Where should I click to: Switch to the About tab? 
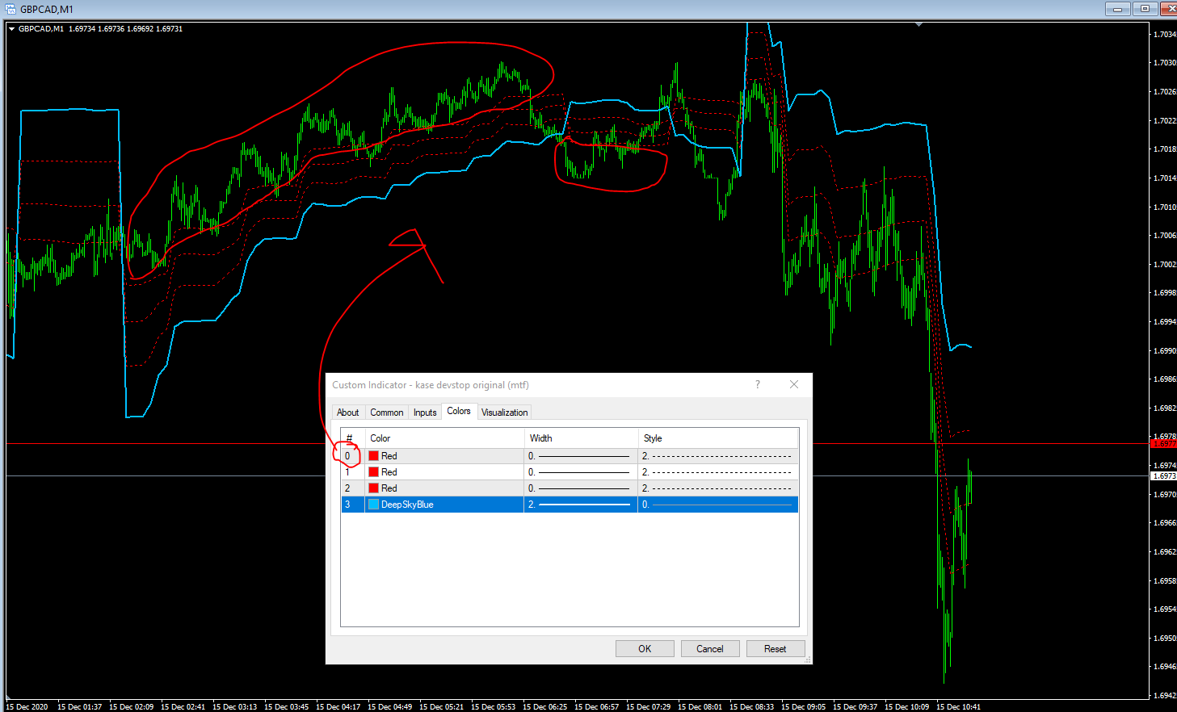347,413
